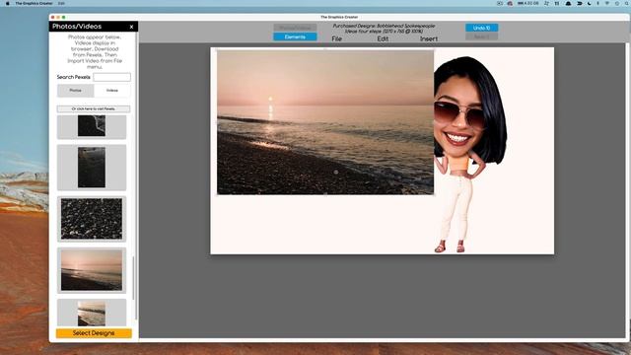
Task: Click the blue Undo button
Action: click(482, 28)
